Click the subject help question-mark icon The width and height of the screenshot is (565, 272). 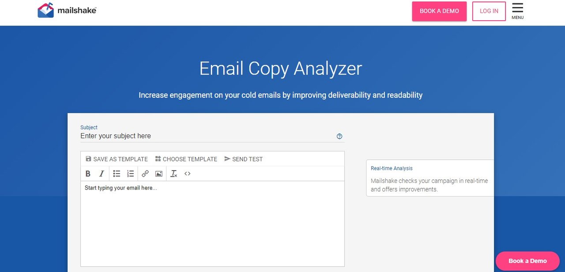pyautogui.click(x=339, y=136)
